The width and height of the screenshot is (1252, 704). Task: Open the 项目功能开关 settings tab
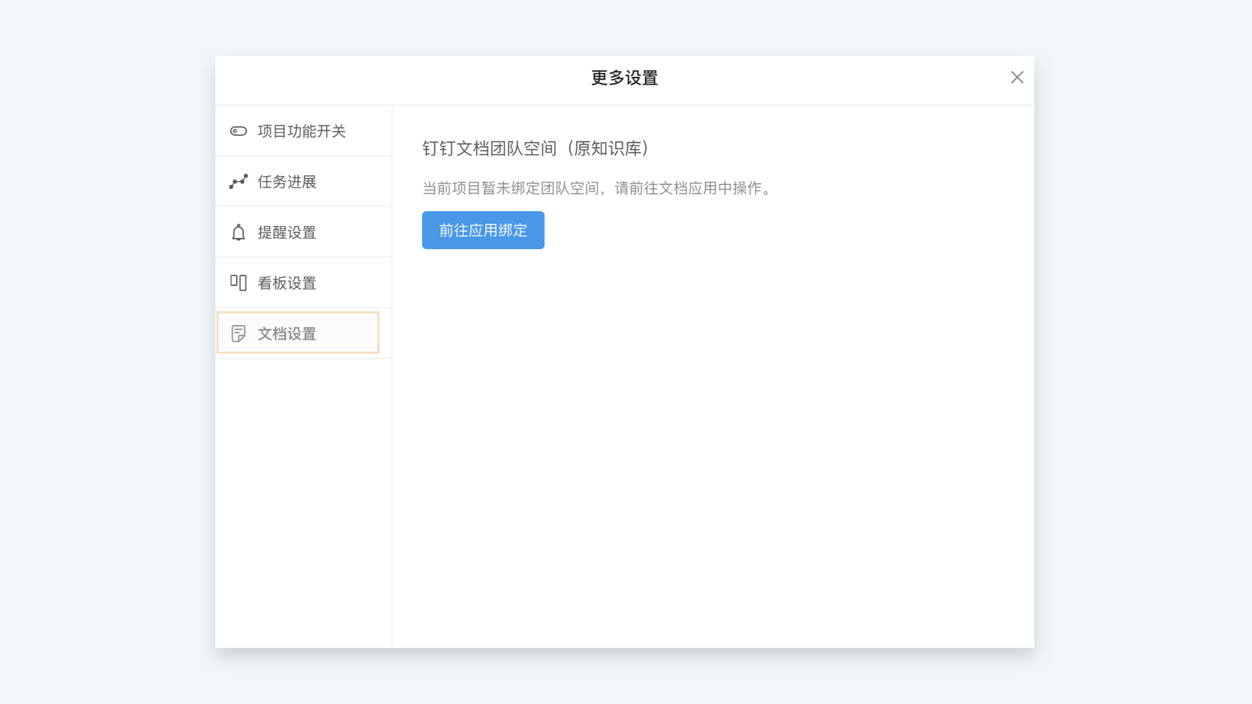301,131
